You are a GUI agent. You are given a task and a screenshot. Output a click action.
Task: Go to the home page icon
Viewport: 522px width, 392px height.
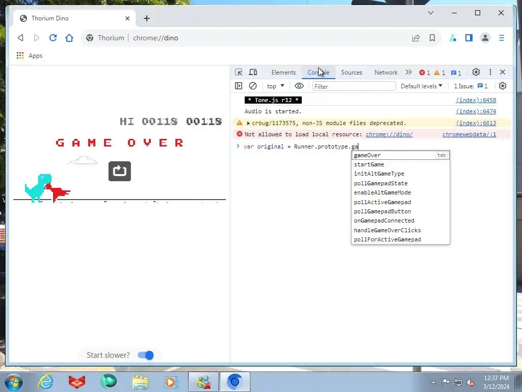pyautogui.click(x=69, y=38)
